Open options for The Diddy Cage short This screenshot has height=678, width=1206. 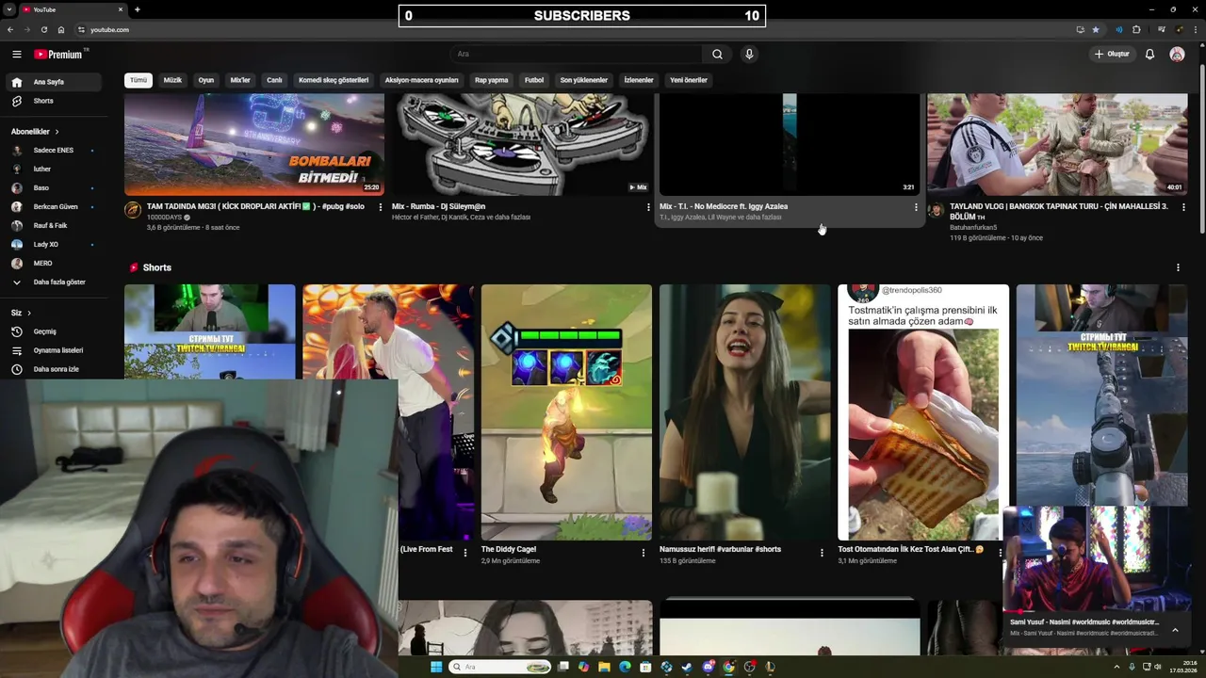644,553
